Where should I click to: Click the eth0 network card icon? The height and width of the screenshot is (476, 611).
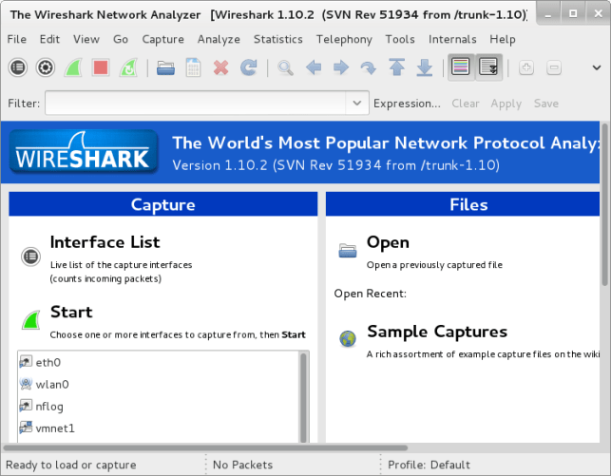(26, 362)
